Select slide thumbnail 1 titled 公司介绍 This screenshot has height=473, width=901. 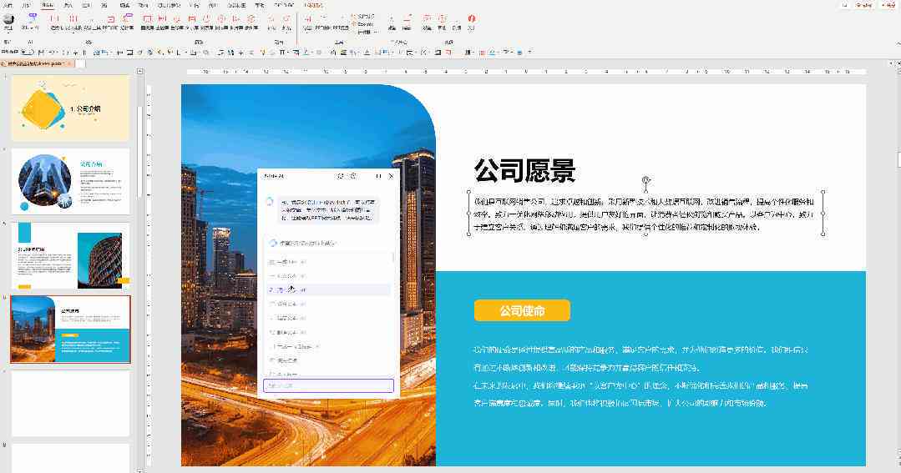tap(70, 108)
